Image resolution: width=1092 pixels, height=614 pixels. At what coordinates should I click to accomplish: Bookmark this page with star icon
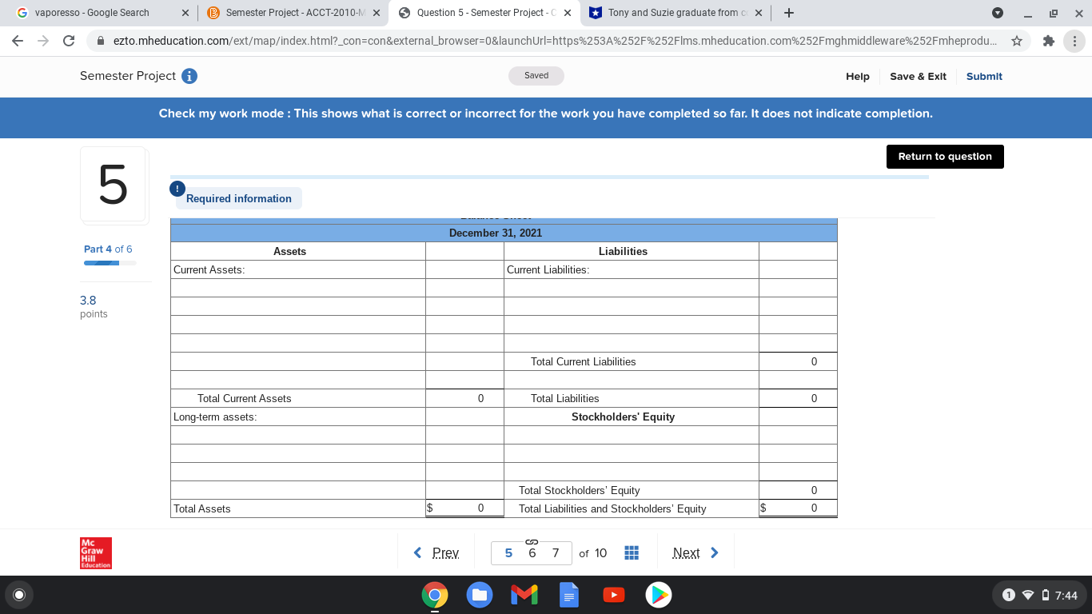click(1016, 41)
